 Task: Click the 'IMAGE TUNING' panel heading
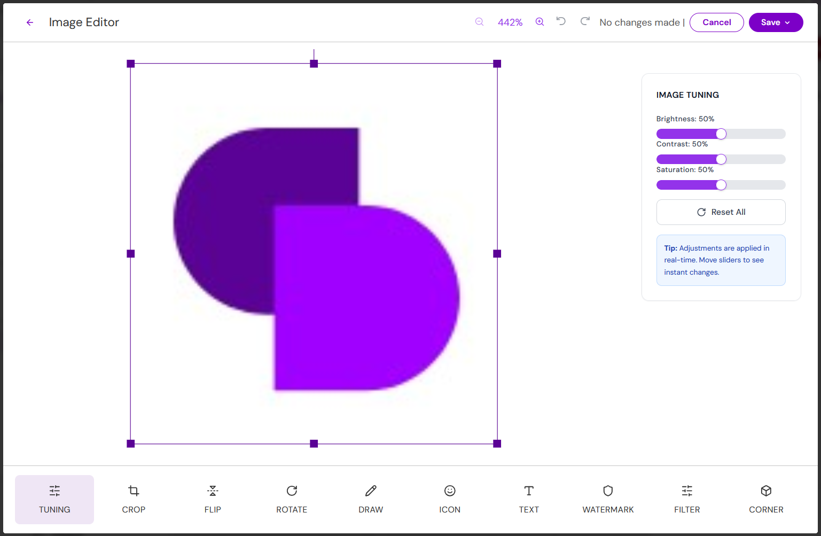(x=687, y=95)
